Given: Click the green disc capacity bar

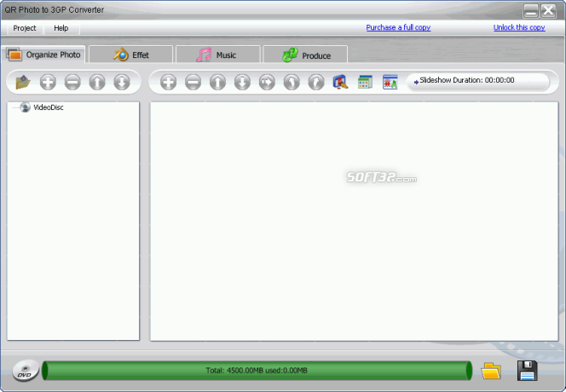Looking at the screenshot, I should point(257,371).
